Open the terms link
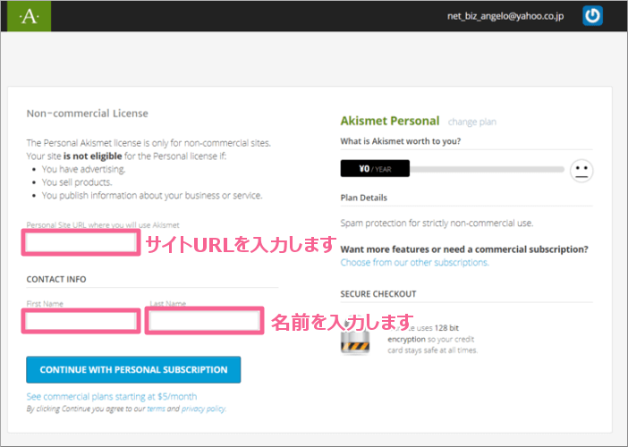Viewport: 628px width, 447px height. click(156, 409)
